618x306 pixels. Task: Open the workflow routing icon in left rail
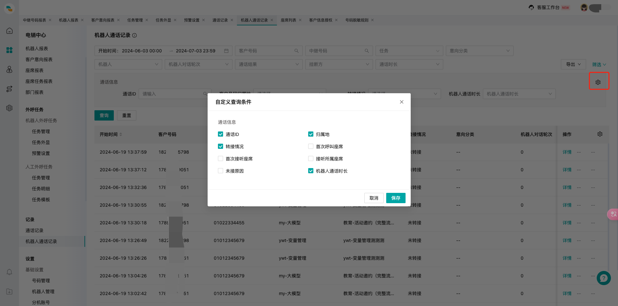coord(9,89)
